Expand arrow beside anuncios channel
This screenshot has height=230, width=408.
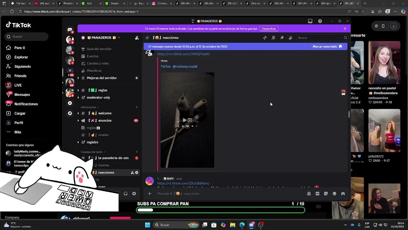pos(78,120)
